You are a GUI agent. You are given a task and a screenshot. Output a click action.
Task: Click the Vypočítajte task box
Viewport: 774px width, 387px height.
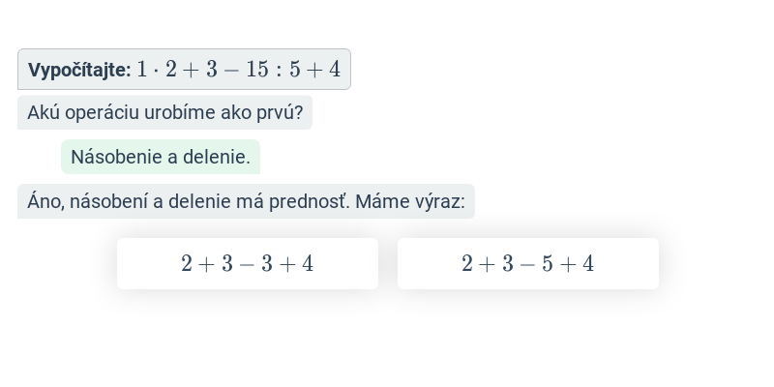[x=184, y=69]
